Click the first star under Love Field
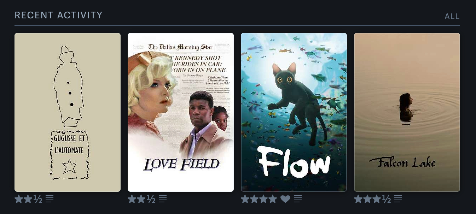 pos(132,199)
